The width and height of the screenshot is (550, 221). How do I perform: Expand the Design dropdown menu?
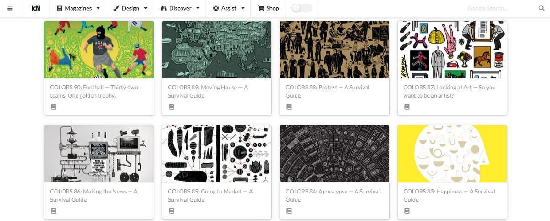130,8
